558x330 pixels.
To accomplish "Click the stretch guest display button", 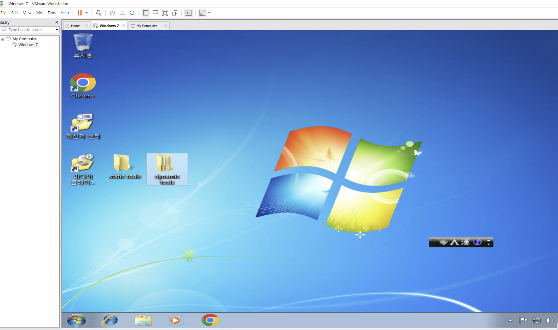I will (x=203, y=13).
